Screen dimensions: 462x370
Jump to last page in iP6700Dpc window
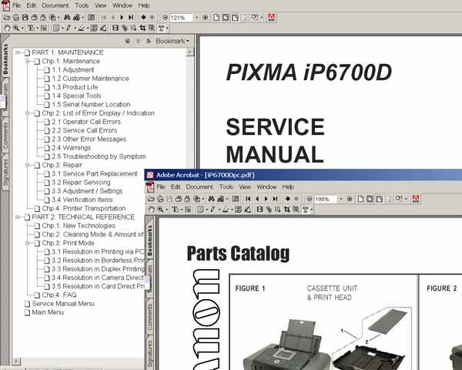click(275, 199)
